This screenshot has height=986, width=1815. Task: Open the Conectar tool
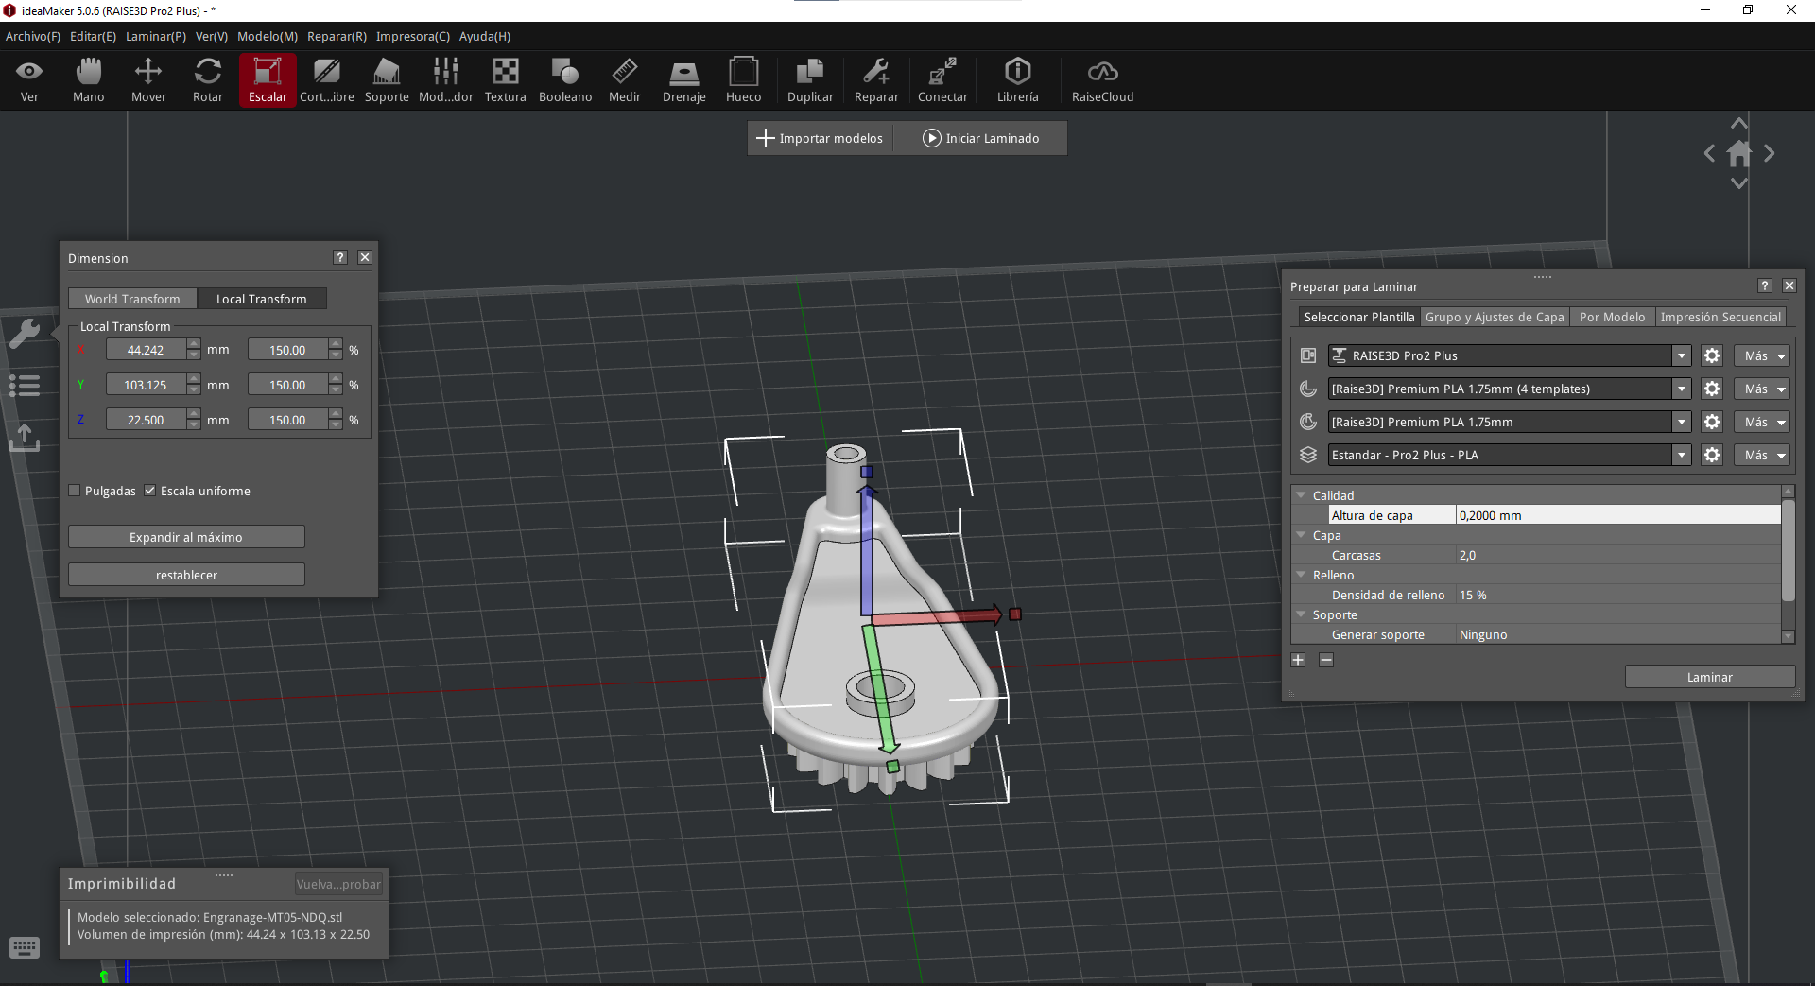click(942, 80)
